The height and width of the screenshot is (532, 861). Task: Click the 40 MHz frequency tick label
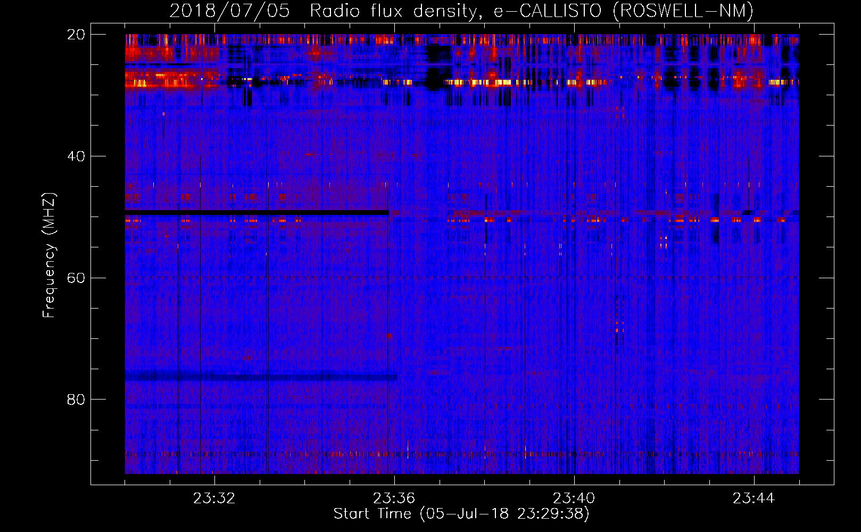(76, 156)
